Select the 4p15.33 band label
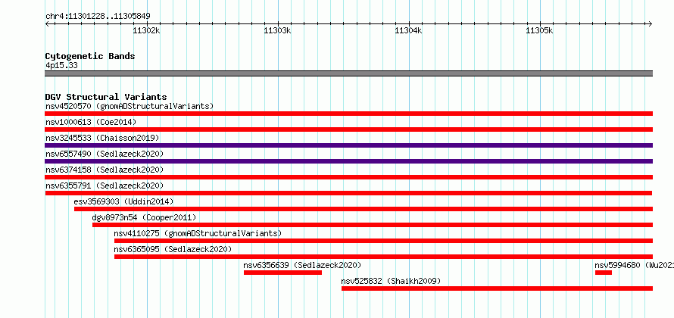Viewport: 674px width, 318px height. tap(61, 65)
